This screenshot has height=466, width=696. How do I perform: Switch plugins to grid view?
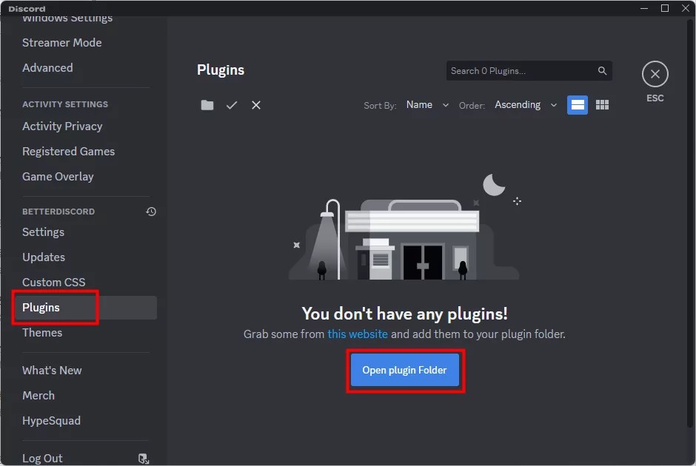[x=602, y=104]
